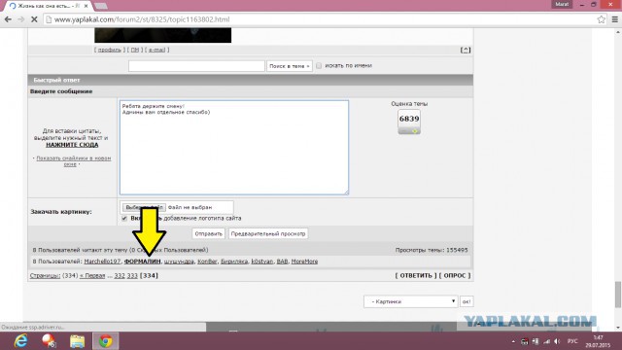Open the шушундра user link
The image size is (622, 350).
click(x=179, y=262)
